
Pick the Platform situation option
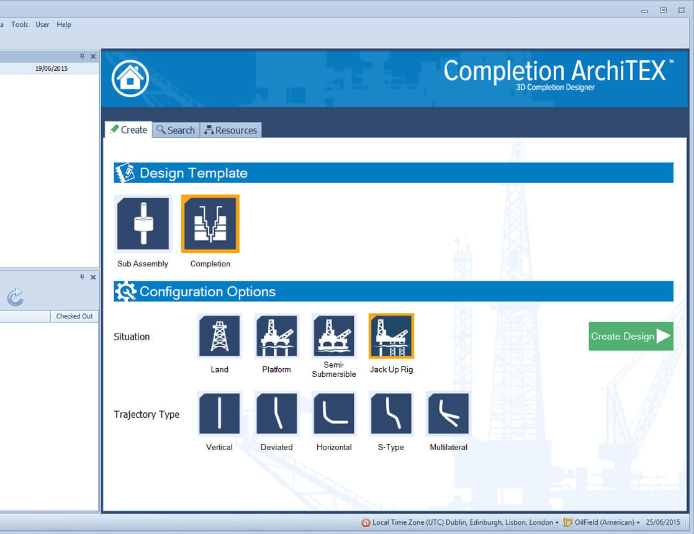click(276, 336)
